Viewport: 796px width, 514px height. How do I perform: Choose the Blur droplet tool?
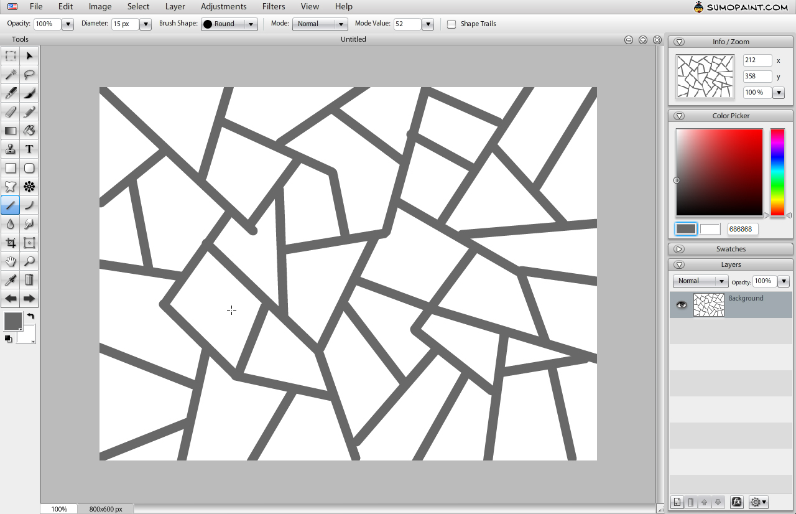point(11,224)
